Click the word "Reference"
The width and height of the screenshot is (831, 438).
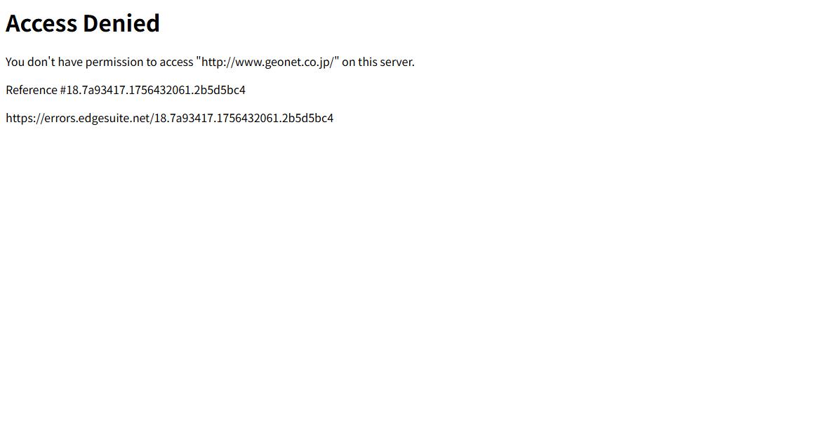[x=32, y=90]
